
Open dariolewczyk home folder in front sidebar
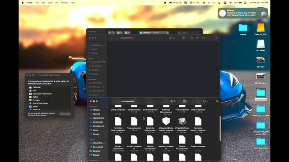click(98, 126)
